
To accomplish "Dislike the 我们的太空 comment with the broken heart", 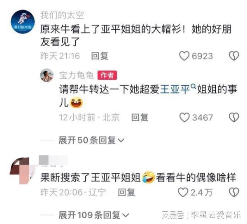I will [x=234, y=56].
